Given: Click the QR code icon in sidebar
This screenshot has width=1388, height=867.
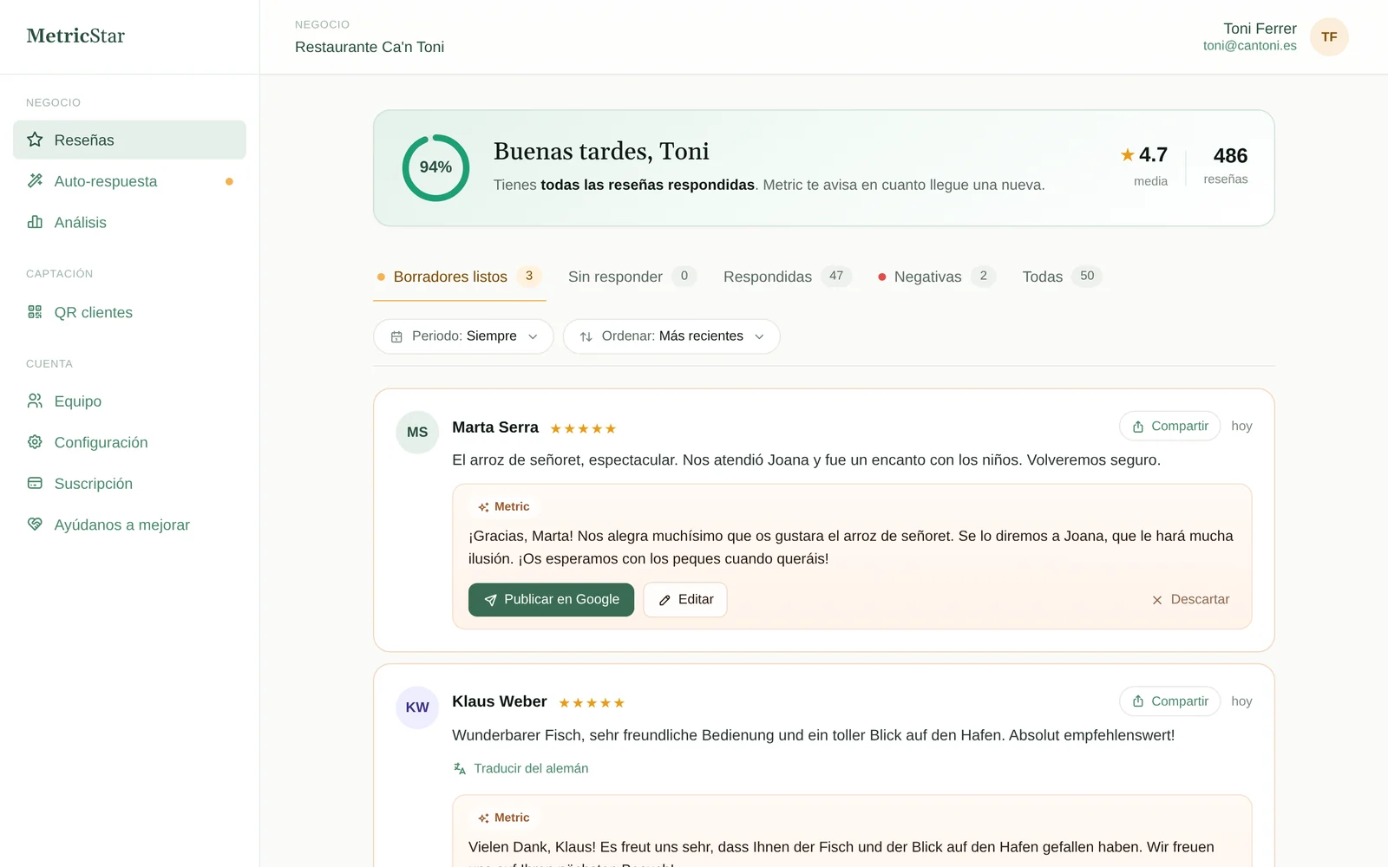Looking at the screenshot, I should 35,312.
